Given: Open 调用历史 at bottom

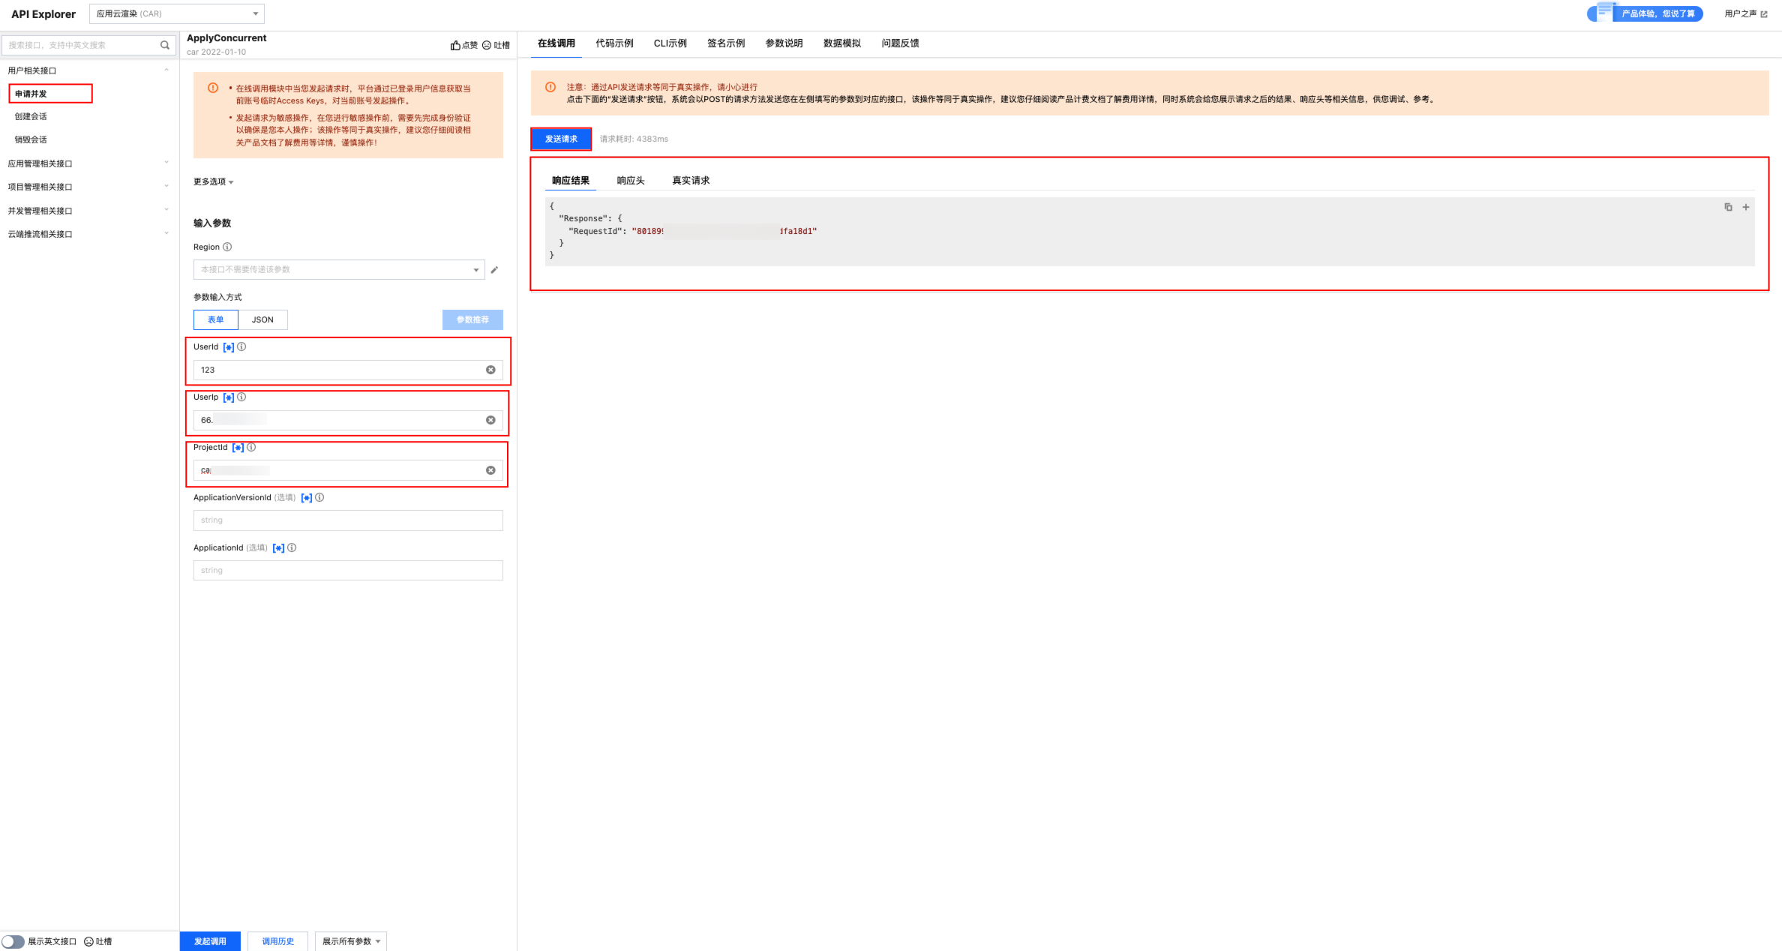Looking at the screenshot, I should [277, 941].
